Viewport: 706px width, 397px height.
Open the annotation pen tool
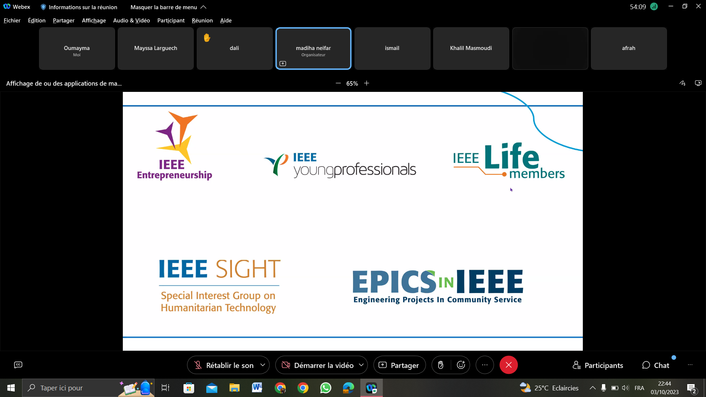[x=682, y=83]
